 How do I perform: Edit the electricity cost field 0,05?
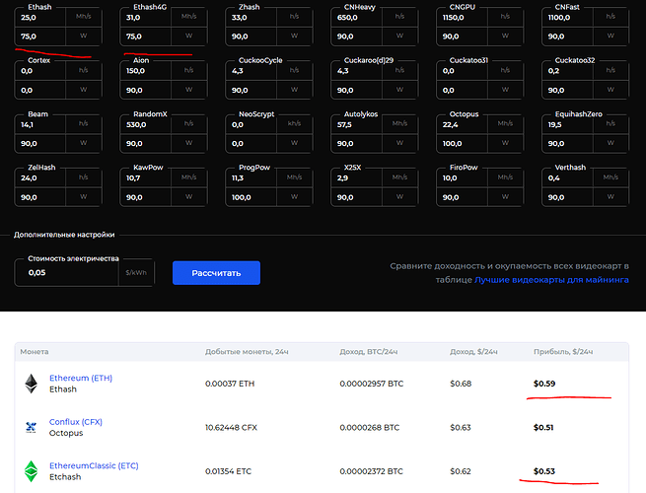click(x=67, y=273)
